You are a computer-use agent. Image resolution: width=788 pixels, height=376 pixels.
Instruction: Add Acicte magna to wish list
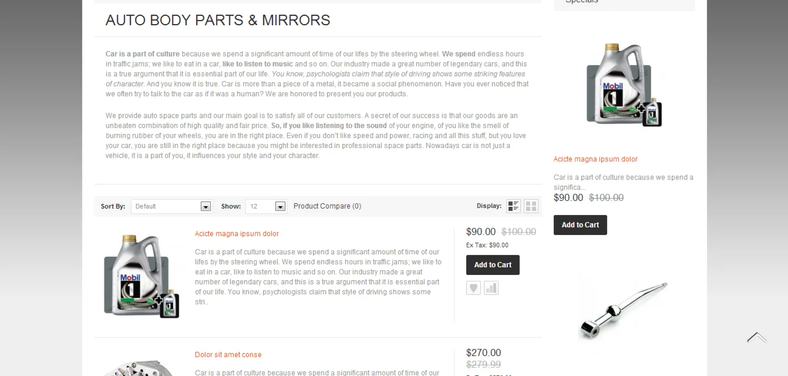point(473,288)
